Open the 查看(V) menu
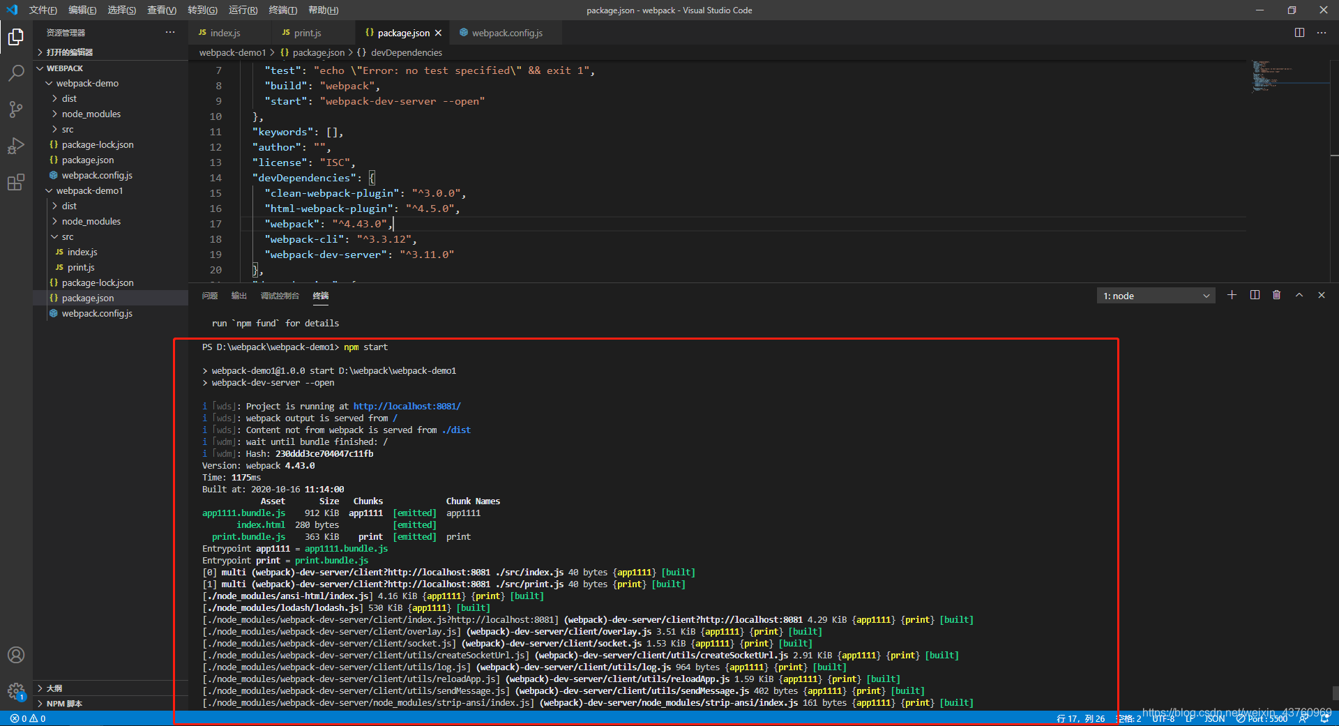Image resolution: width=1339 pixels, height=726 pixels. point(162,10)
